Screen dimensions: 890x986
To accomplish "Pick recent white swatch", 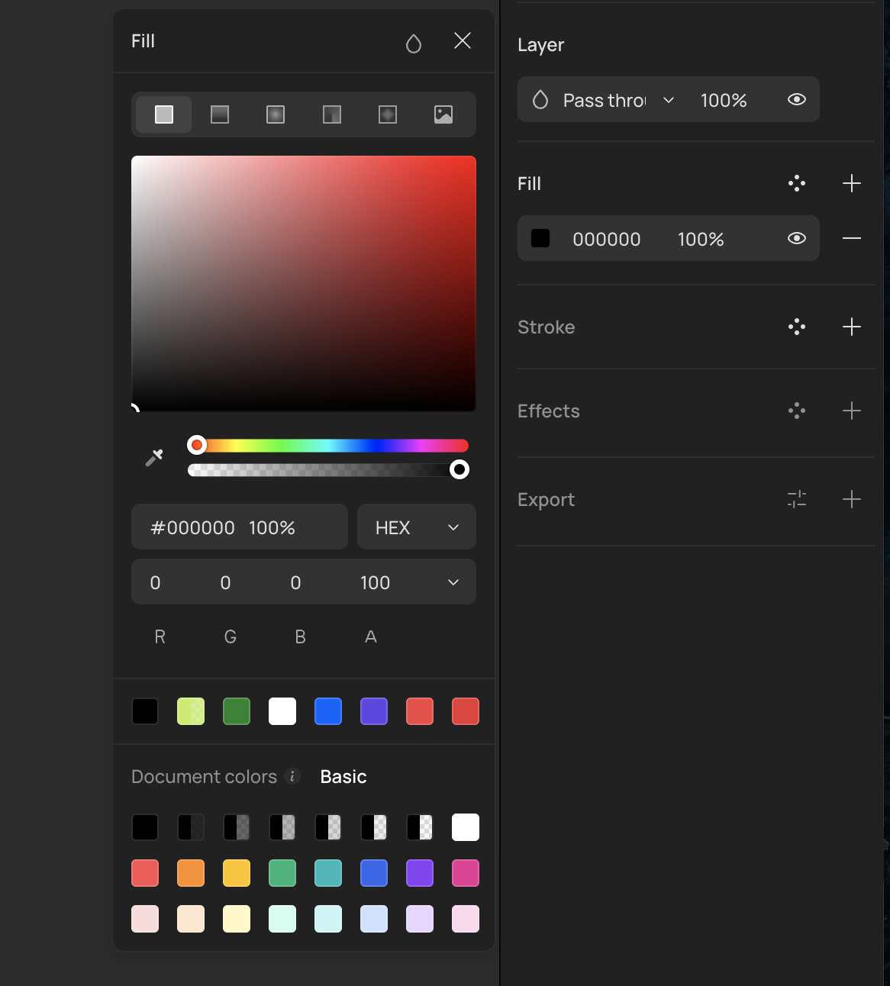I will (282, 711).
